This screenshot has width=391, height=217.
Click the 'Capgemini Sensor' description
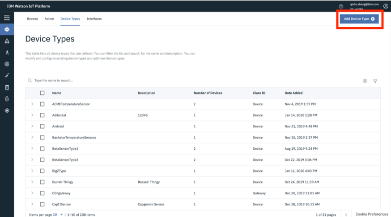(151, 205)
